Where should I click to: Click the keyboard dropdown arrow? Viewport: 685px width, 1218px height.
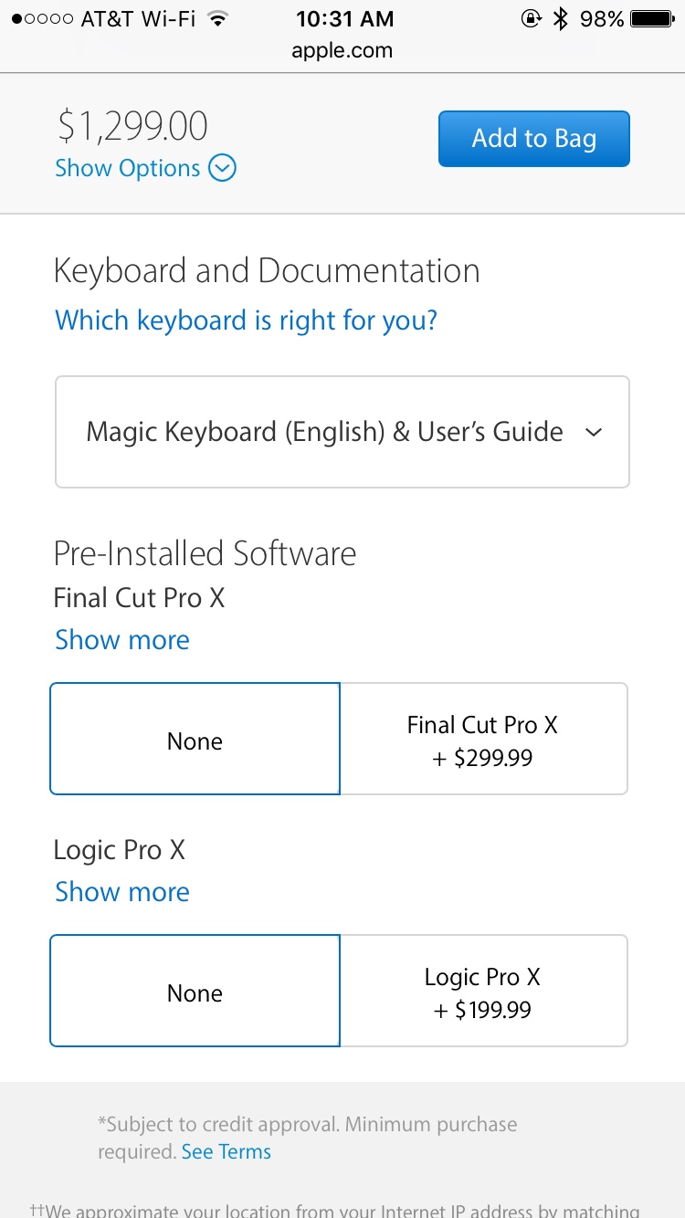click(594, 432)
